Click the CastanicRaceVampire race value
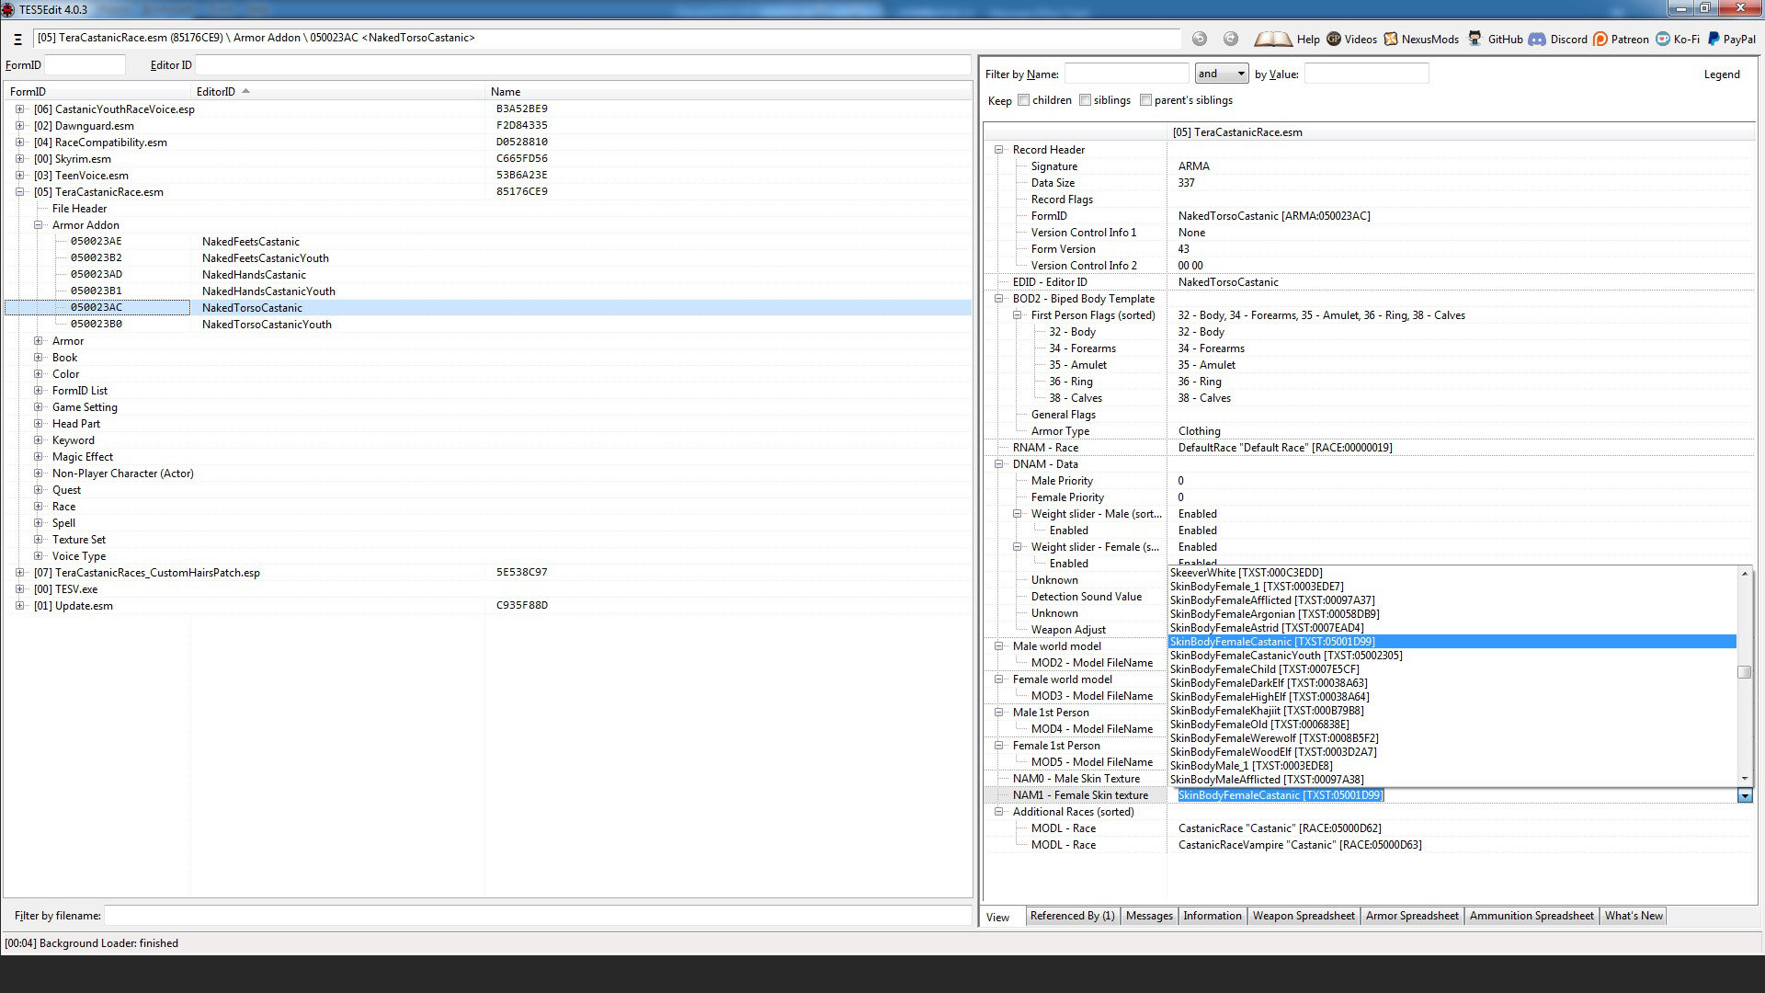 (x=1300, y=845)
